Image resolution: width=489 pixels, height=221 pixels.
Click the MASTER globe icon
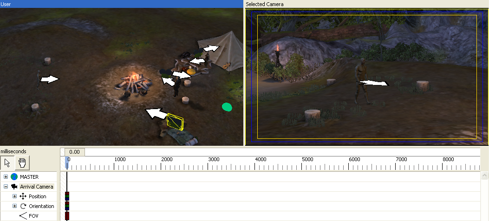point(14,177)
